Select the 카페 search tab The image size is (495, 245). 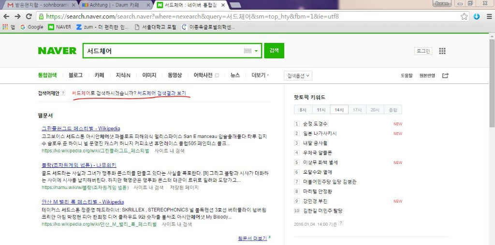point(99,75)
